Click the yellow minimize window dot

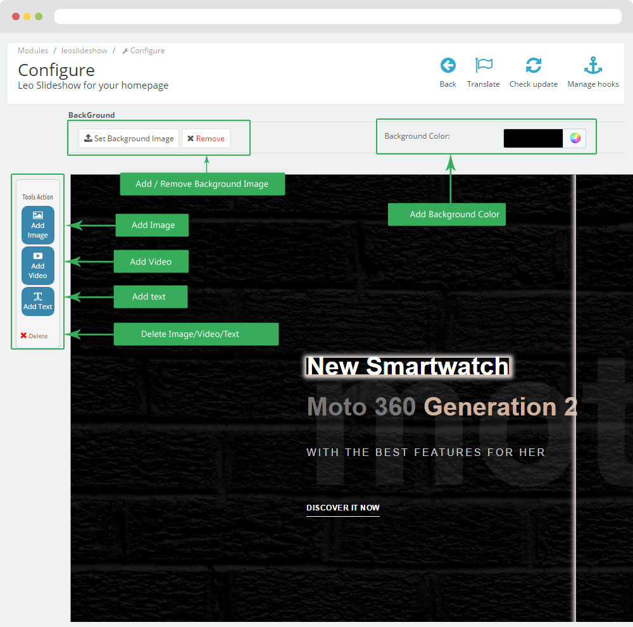tap(27, 16)
